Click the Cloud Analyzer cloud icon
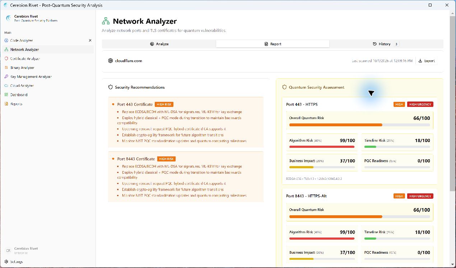The height and width of the screenshot is (268, 456). (6, 86)
